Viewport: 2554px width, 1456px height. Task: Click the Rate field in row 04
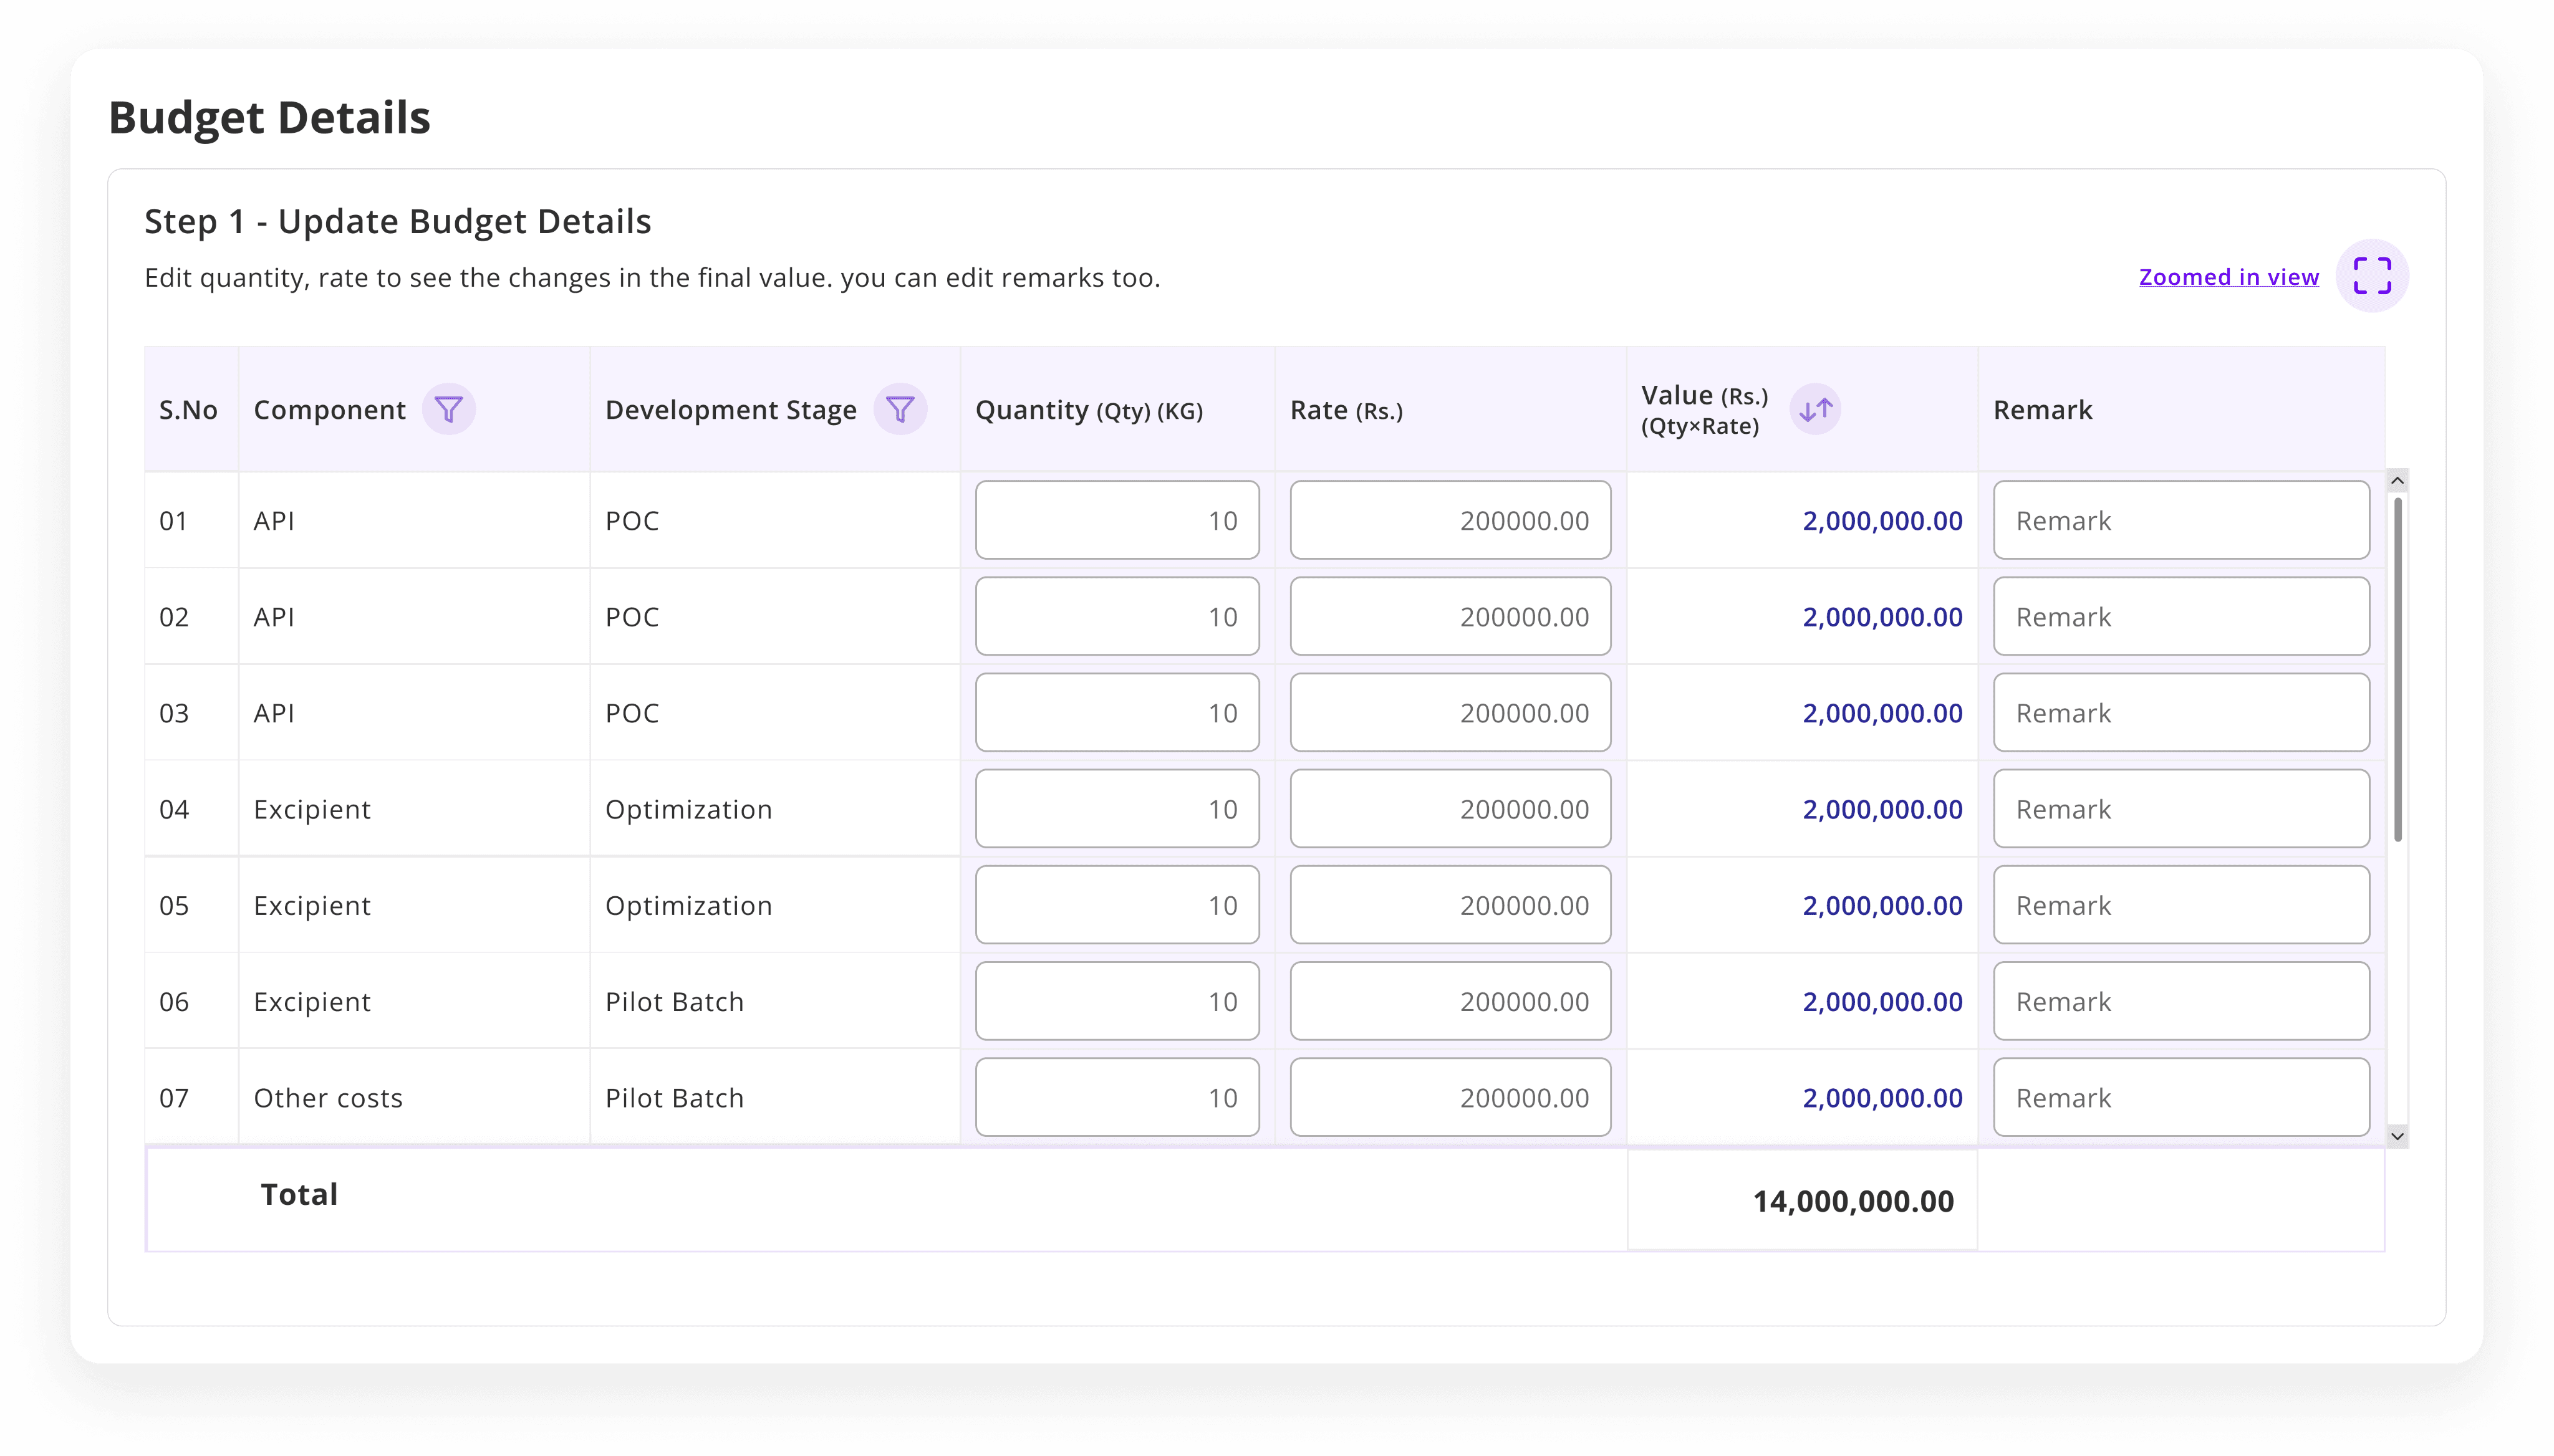point(1450,809)
